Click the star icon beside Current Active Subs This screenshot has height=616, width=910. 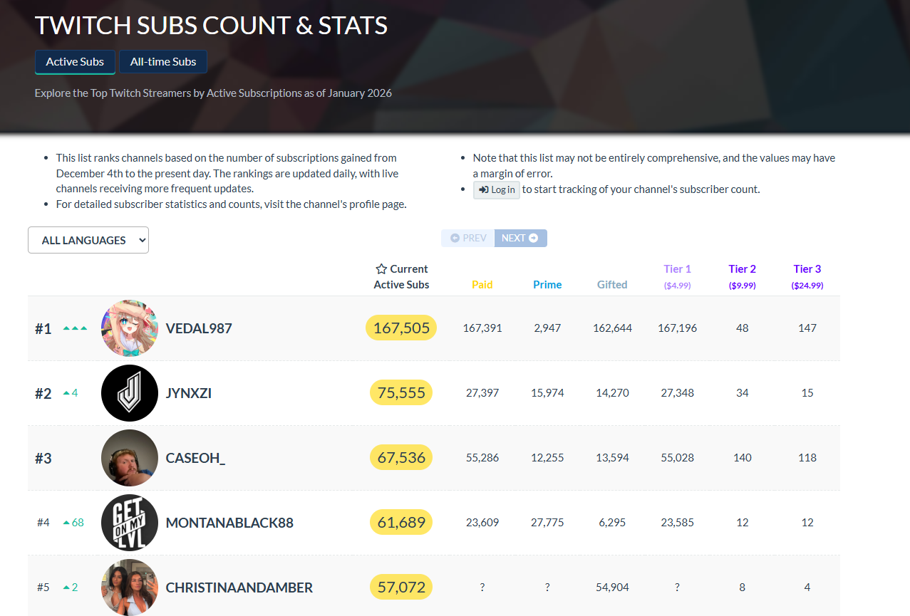(x=381, y=269)
